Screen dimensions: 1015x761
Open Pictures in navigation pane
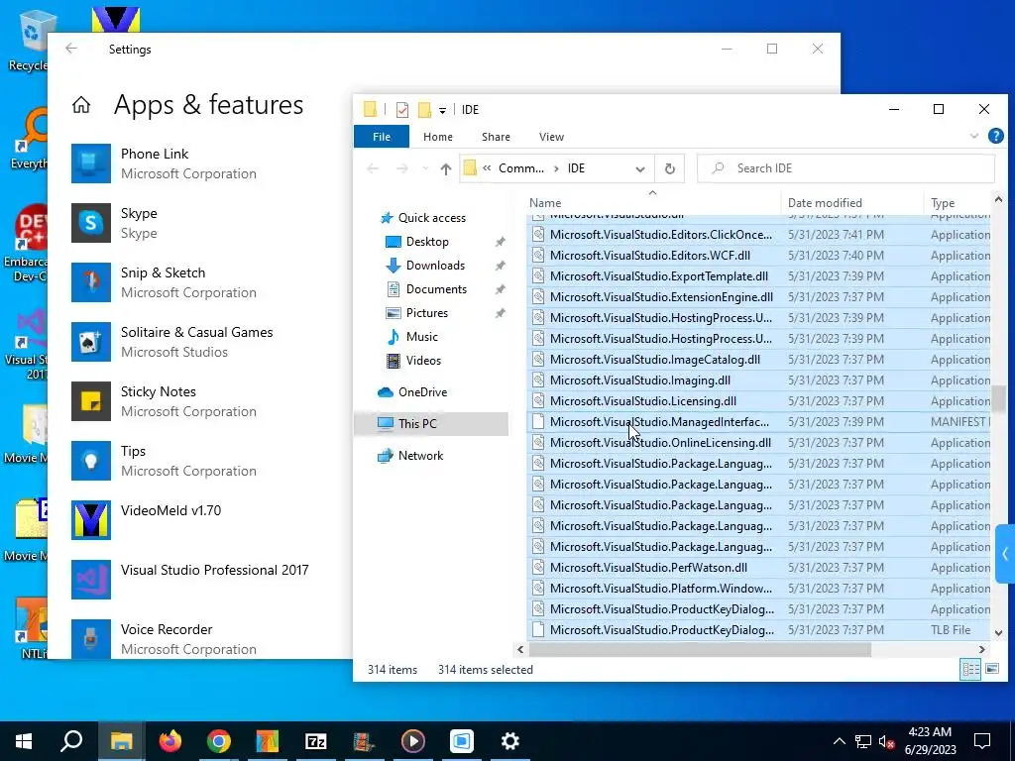426,313
